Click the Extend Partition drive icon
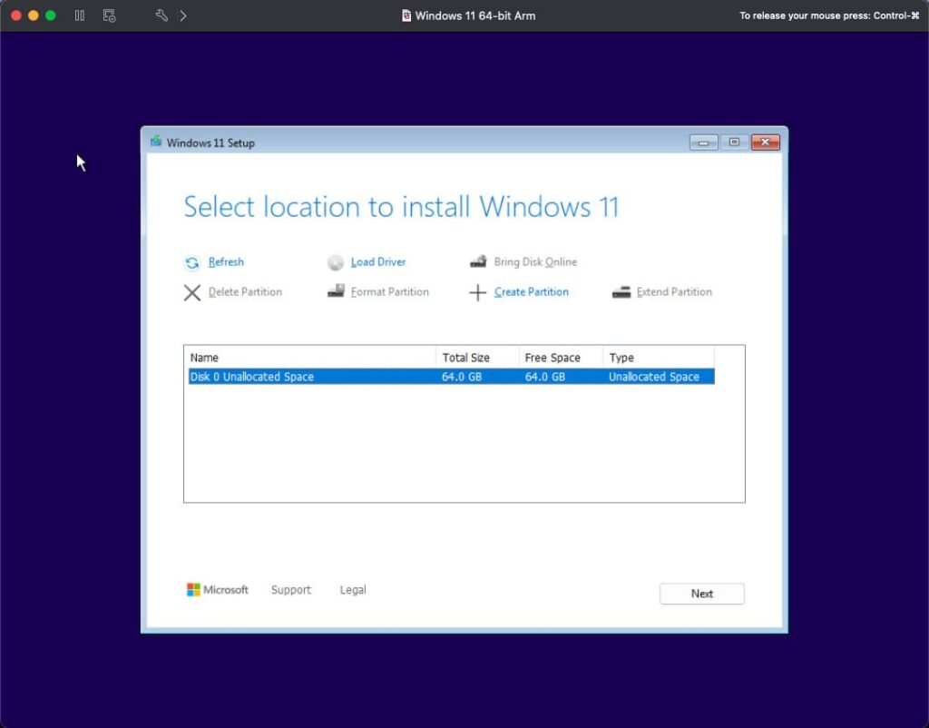 tap(621, 292)
